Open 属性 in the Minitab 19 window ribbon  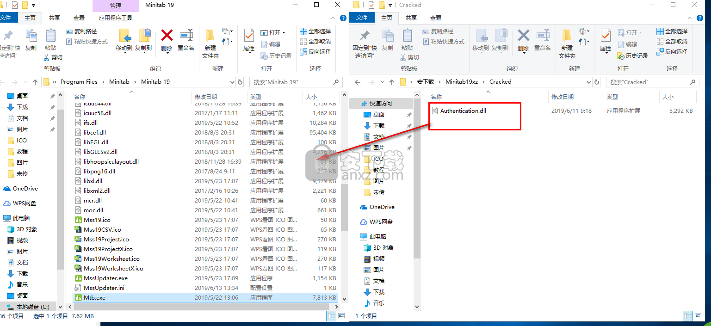(249, 41)
